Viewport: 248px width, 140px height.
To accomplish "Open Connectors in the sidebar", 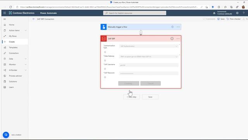I will 14,53.
